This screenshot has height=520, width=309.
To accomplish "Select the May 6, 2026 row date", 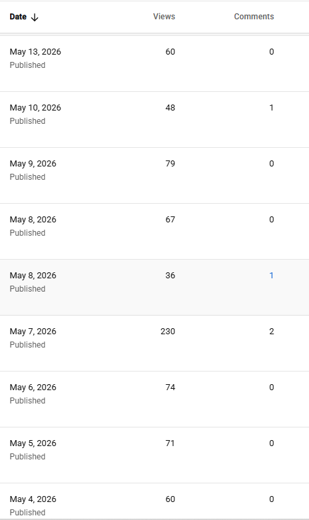I will 33,388.
